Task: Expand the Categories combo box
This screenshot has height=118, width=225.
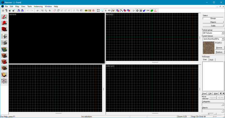Action: (x=222, y=105)
